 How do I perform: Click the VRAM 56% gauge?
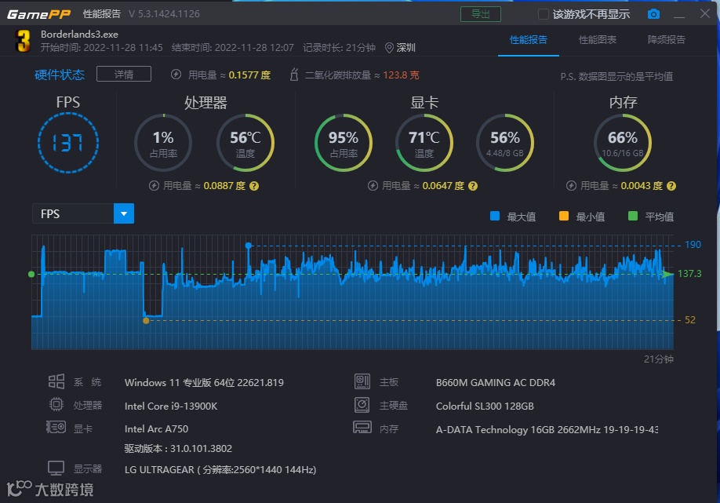point(505,143)
